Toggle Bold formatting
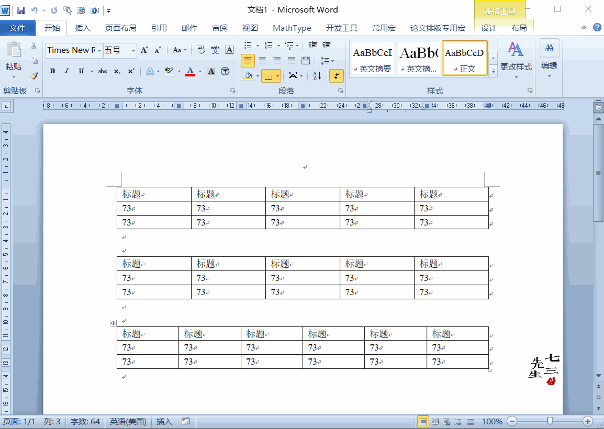The width and height of the screenshot is (604, 429). (x=52, y=71)
